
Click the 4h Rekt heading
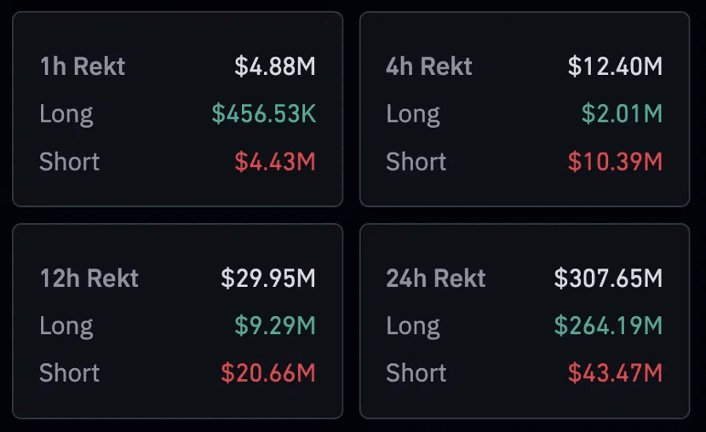point(428,66)
